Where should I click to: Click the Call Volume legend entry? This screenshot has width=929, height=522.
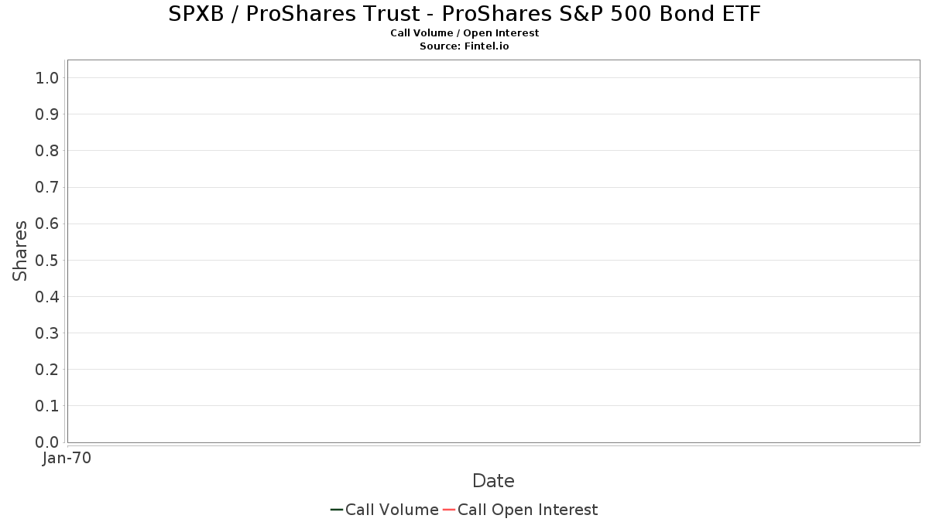click(x=385, y=510)
